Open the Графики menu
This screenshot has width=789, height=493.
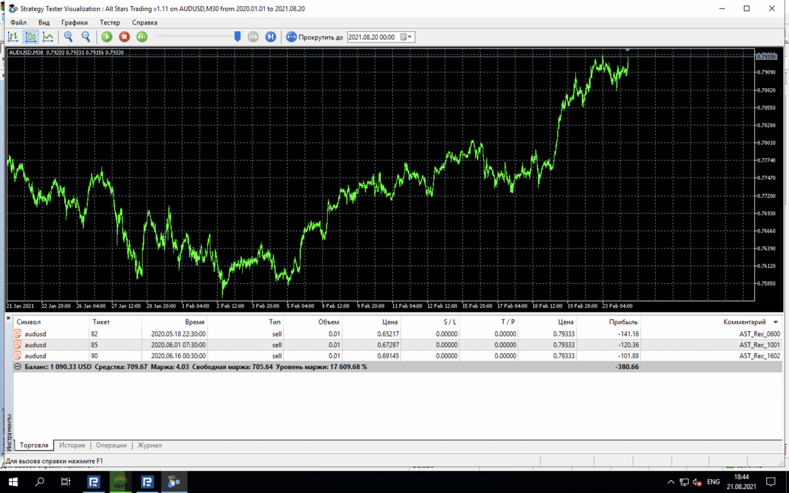pos(74,23)
